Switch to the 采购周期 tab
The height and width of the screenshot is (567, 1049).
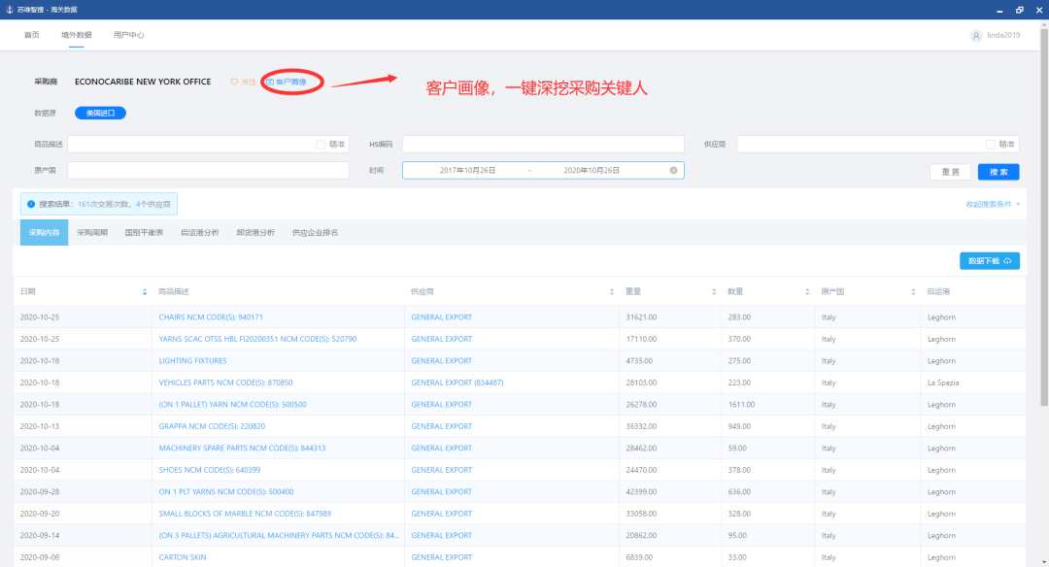[92, 233]
